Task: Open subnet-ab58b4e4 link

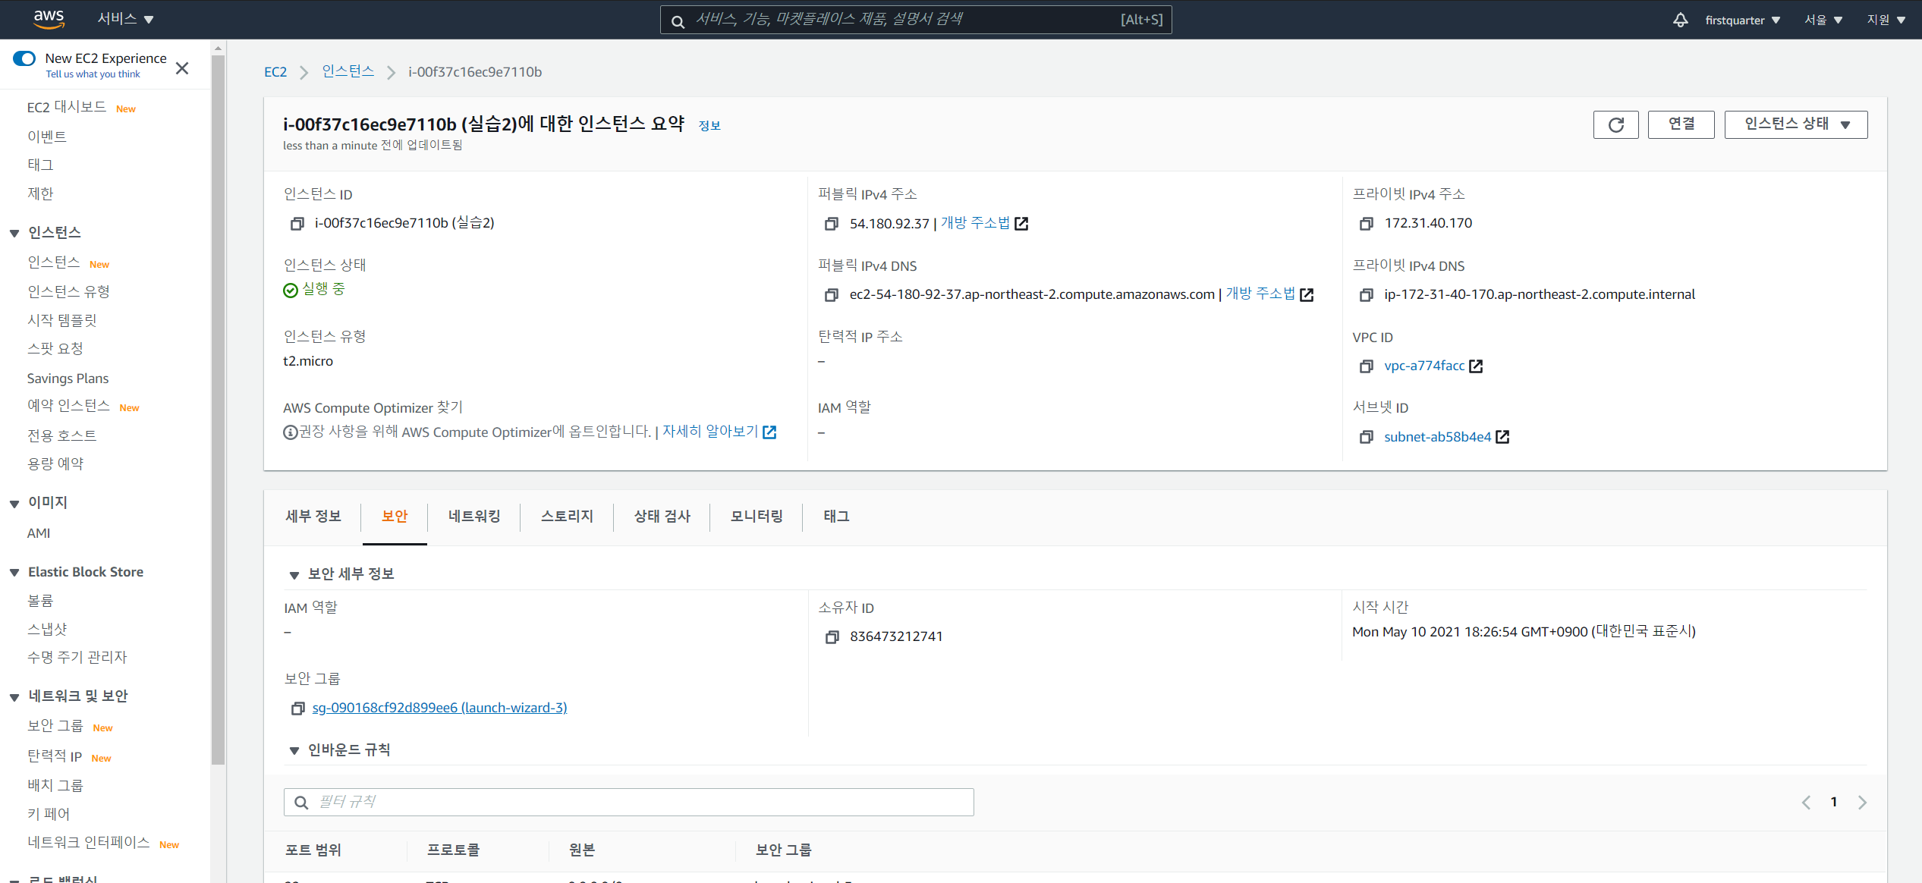Action: tap(1437, 437)
